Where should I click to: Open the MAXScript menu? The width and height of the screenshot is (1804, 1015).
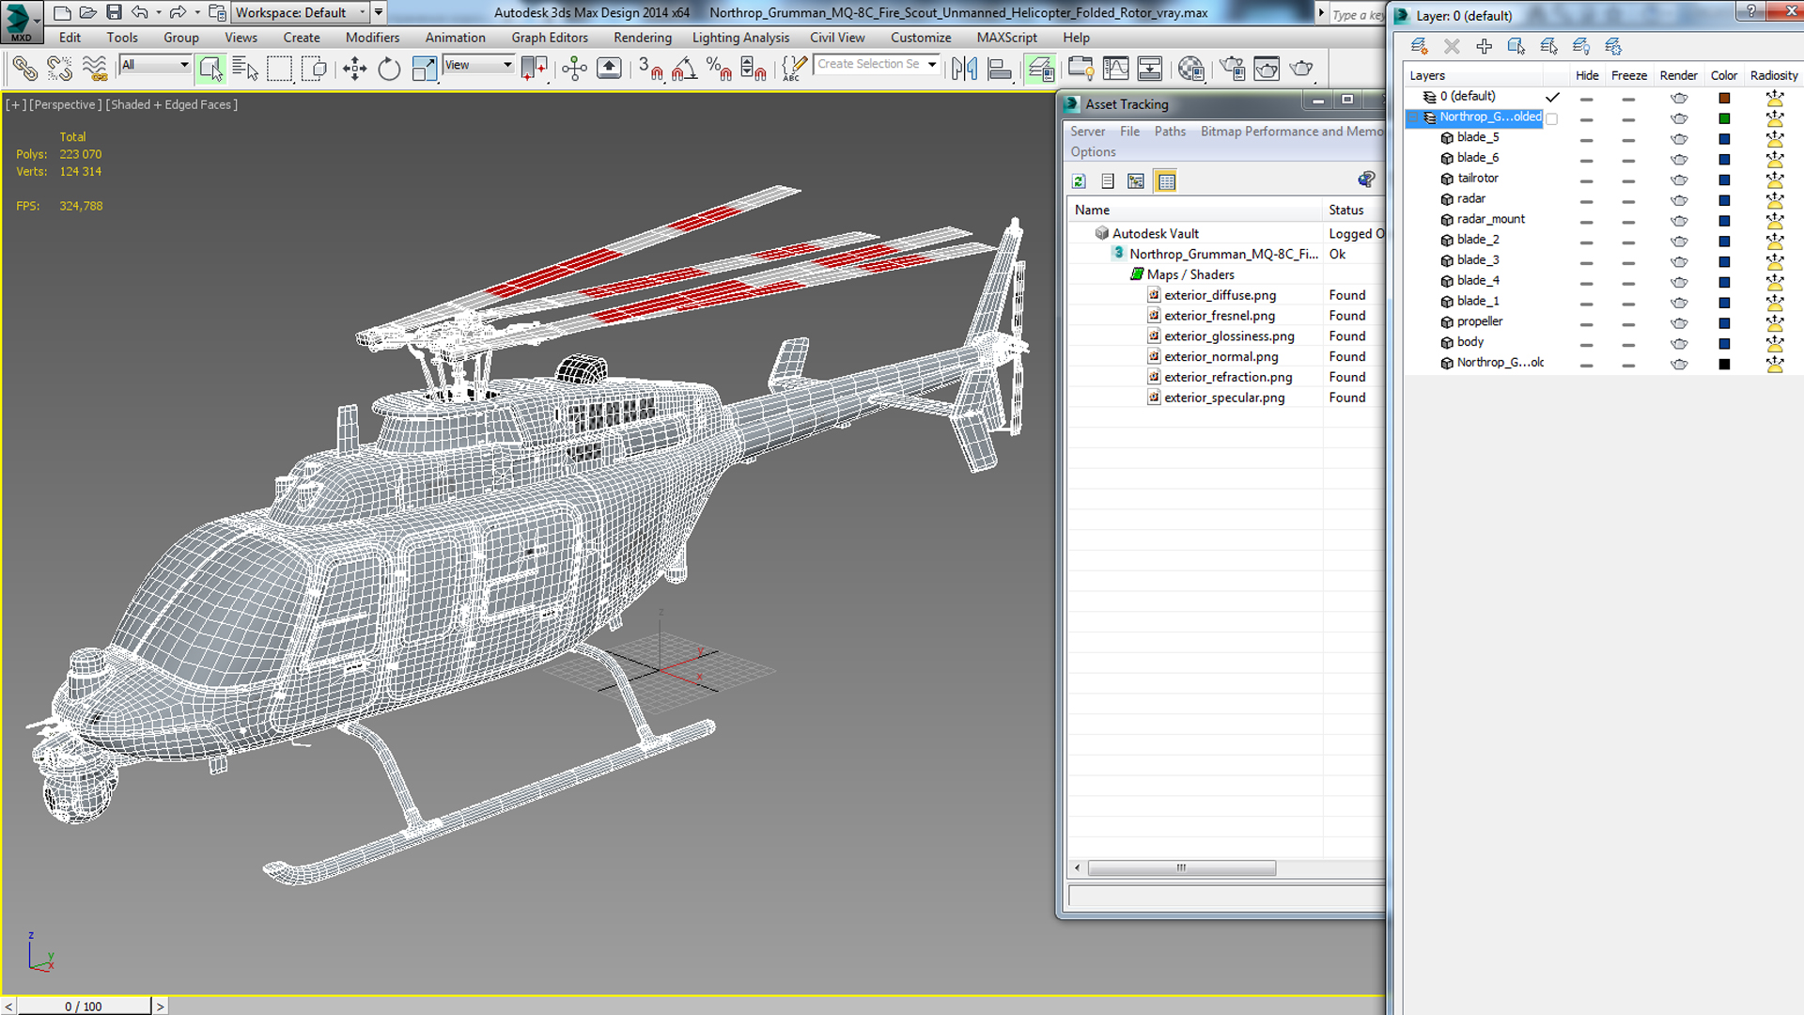(1006, 38)
